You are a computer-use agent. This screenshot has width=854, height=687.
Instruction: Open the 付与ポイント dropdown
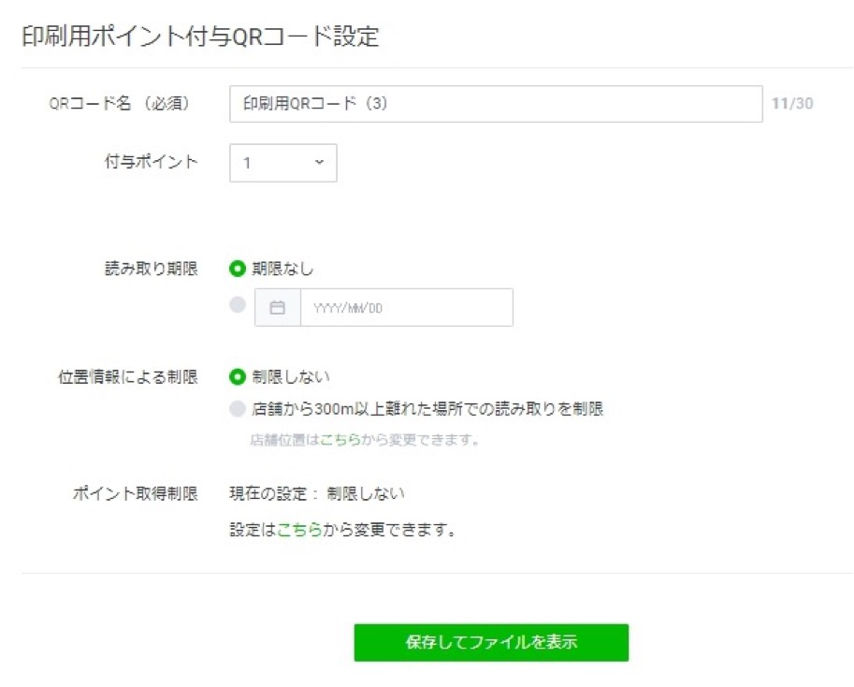click(x=282, y=163)
